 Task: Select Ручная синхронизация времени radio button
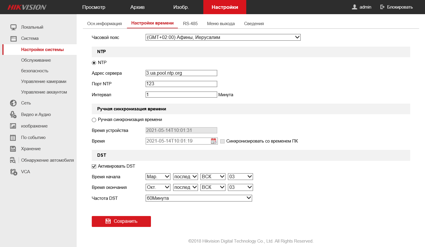[94, 120]
